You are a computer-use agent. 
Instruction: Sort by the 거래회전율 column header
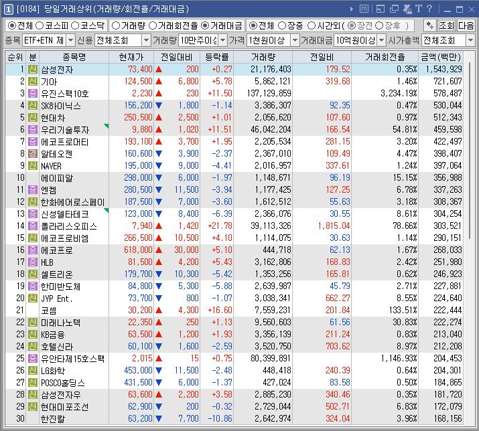(385, 57)
